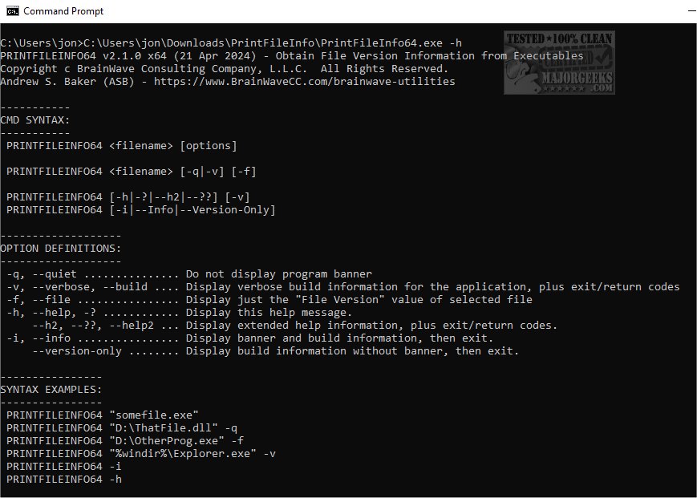Viewport: 697px width, 498px height.
Task: Click the -v, --verbose, --build option line
Action: coord(342,286)
